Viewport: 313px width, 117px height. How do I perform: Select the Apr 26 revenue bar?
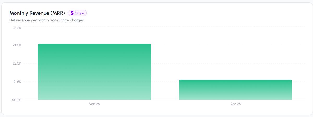click(x=235, y=90)
